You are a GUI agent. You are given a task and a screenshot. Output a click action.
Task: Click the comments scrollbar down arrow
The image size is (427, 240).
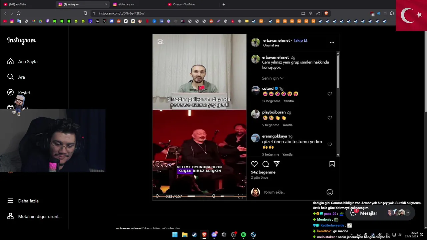[338, 155]
